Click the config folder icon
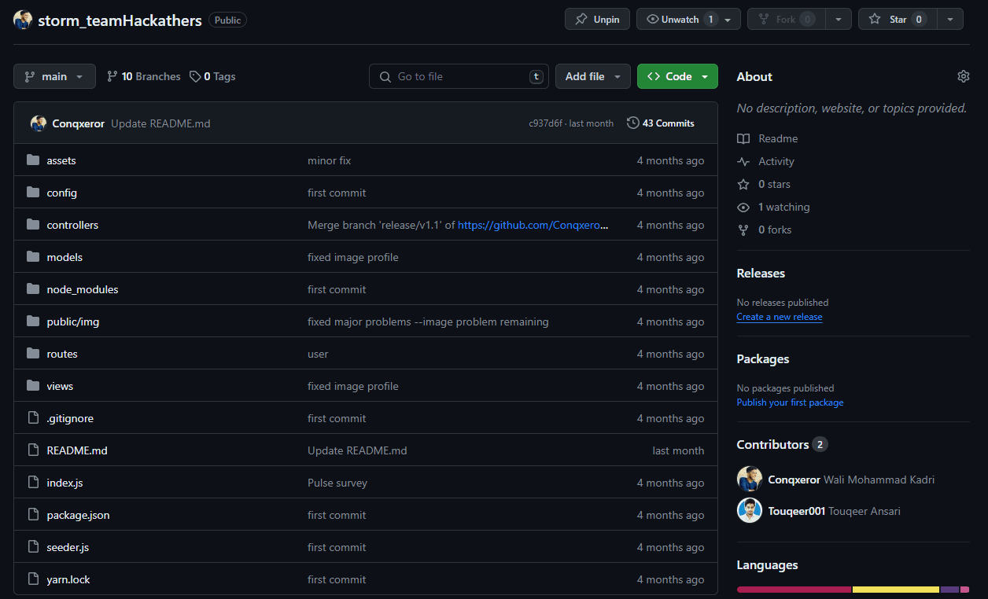 click(33, 193)
